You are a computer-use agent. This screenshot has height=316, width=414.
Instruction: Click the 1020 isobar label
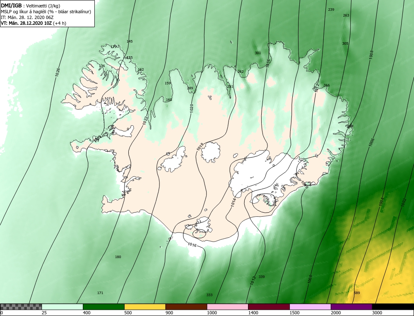pyautogui.click(x=191, y=109)
